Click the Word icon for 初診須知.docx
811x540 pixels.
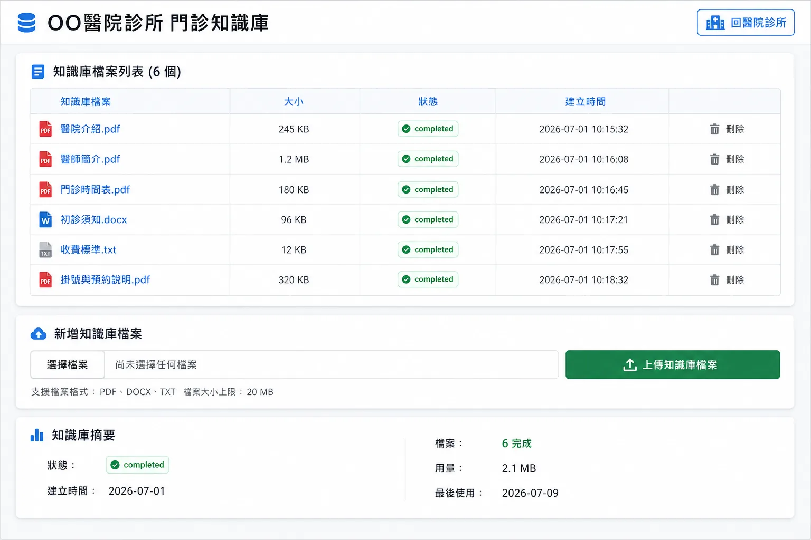[x=46, y=220]
